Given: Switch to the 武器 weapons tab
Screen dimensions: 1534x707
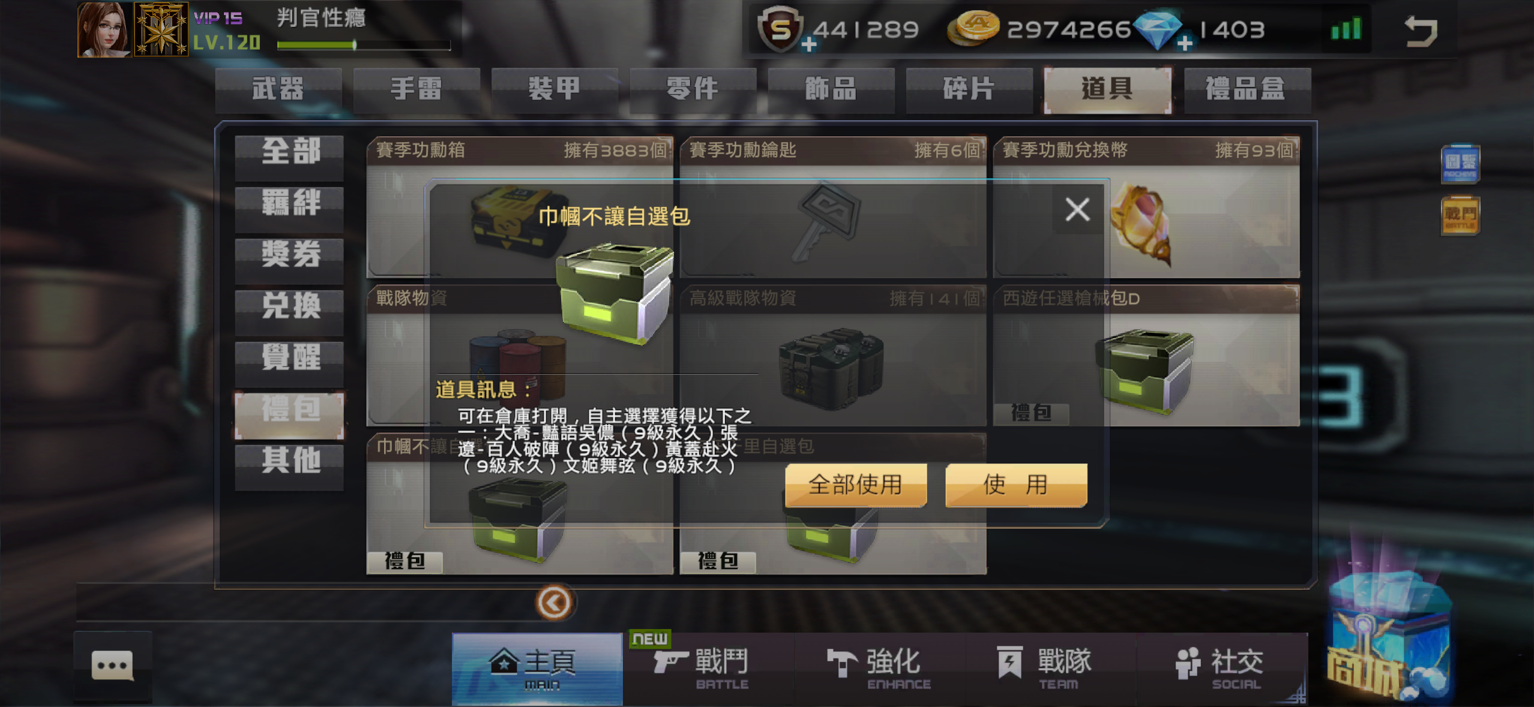Looking at the screenshot, I should pos(278,89).
